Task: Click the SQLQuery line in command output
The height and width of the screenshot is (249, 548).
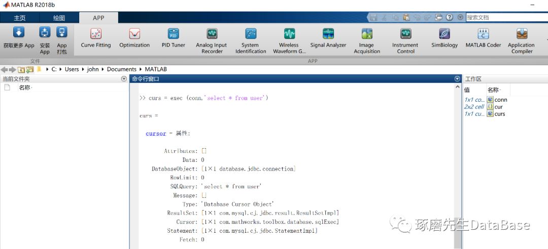Action: click(x=216, y=187)
